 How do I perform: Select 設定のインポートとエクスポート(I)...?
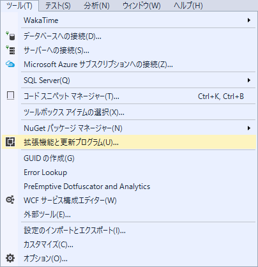click(x=129, y=231)
